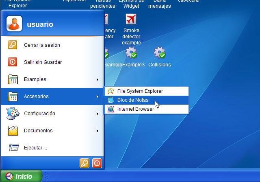Click the Inicio start button
Image resolution: width=260 pixels, height=182 pixels.
tap(21, 176)
